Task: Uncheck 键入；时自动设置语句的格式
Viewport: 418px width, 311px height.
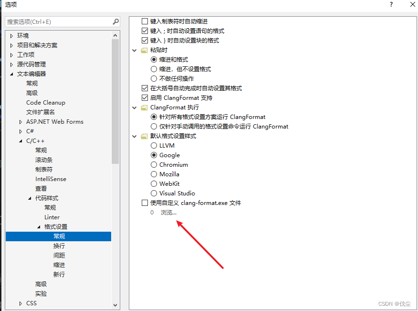Action: pos(145,31)
